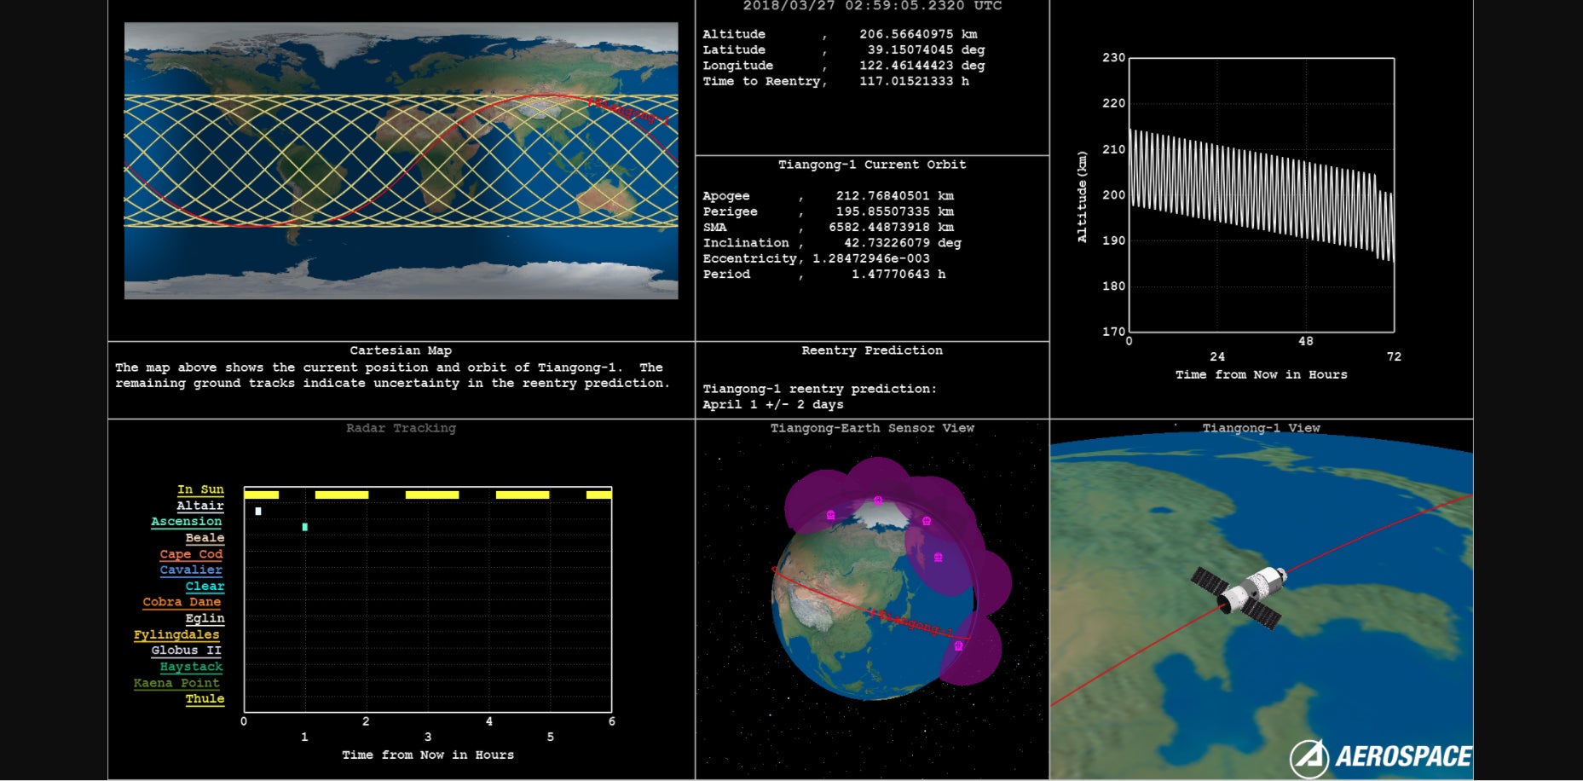Click the Tiangong-1 View heading
This screenshot has height=781, width=1583.
(1261, 428)
